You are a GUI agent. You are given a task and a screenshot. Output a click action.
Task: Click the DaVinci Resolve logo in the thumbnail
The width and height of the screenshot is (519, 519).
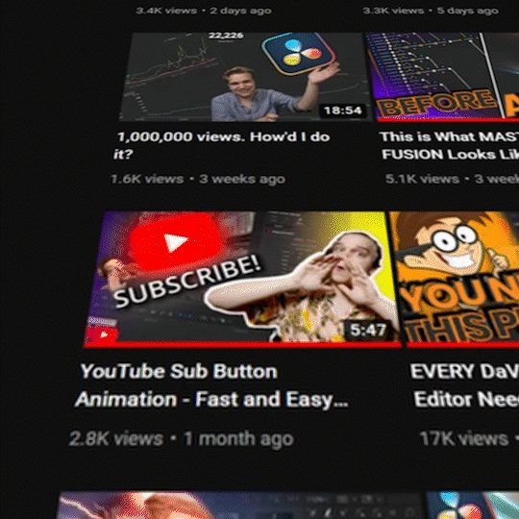299,53
